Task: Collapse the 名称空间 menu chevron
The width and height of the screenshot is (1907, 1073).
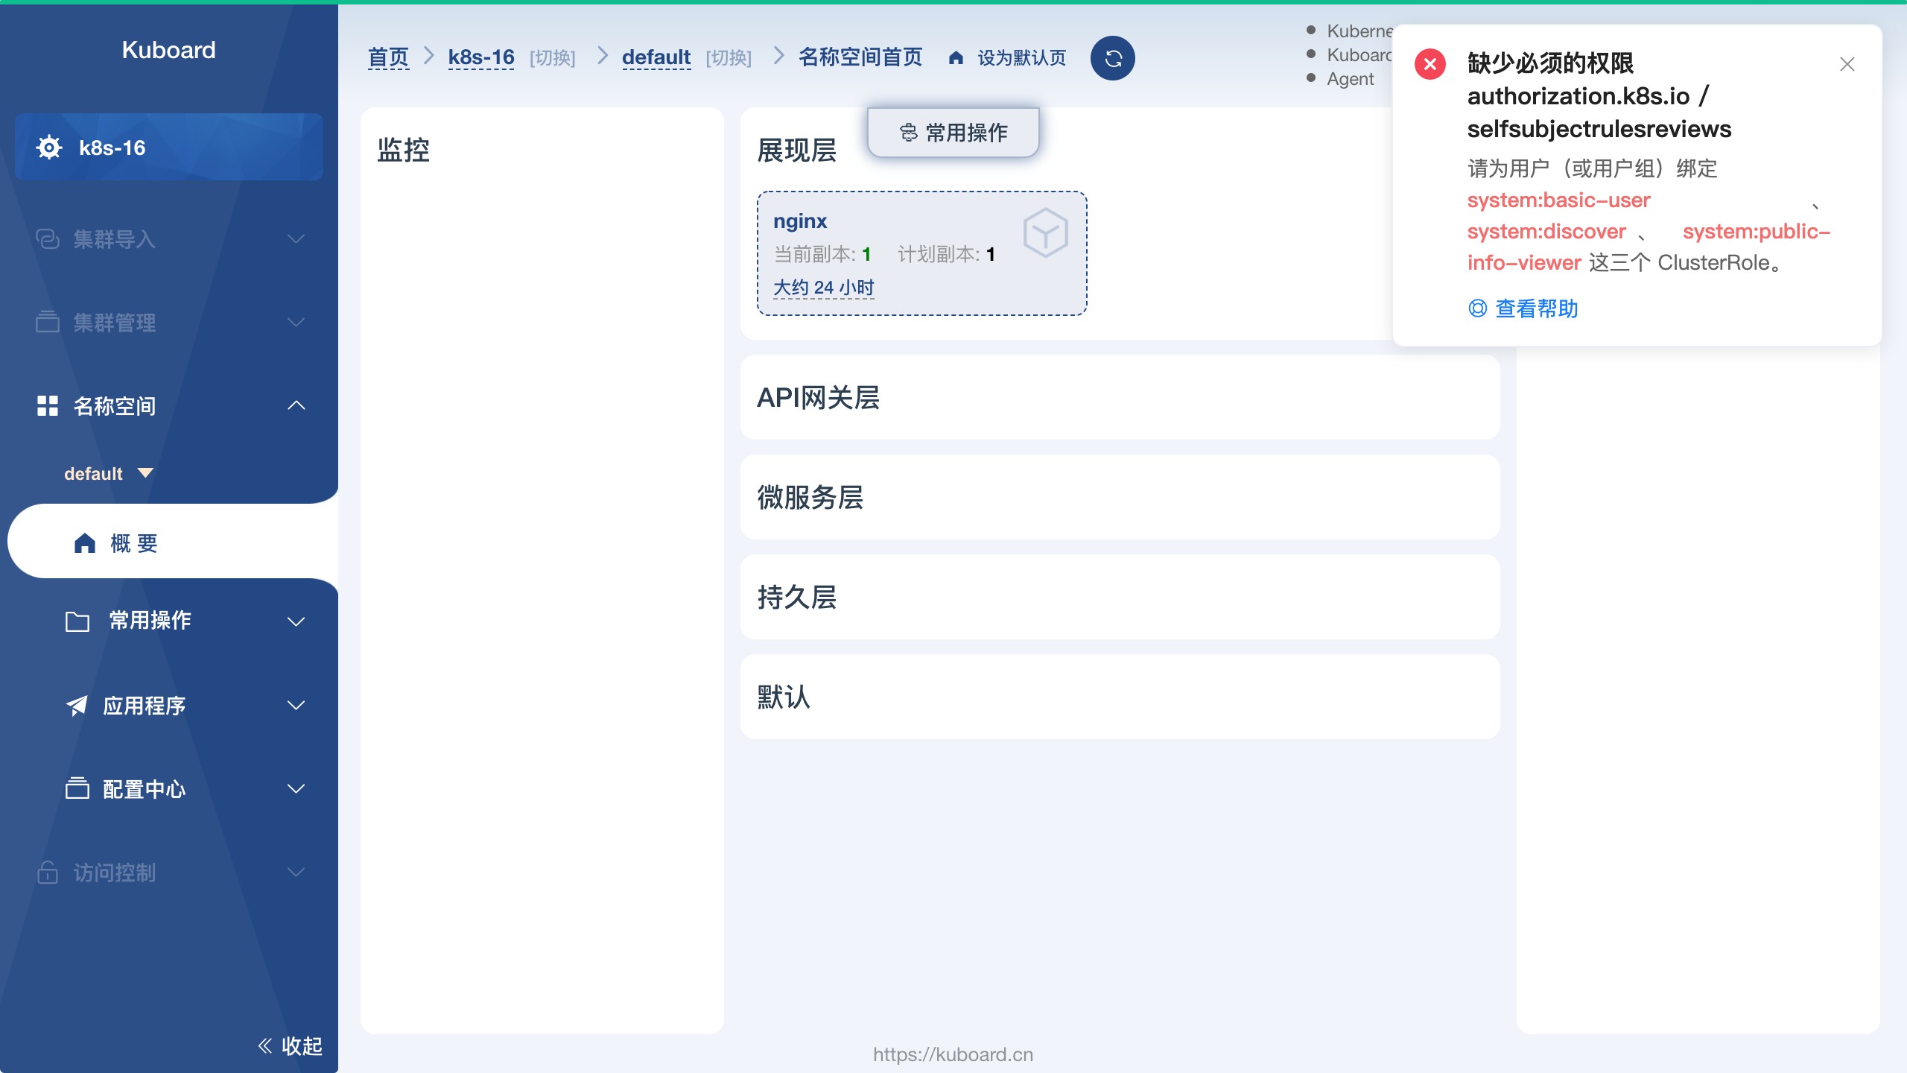Action: point(296,405)
